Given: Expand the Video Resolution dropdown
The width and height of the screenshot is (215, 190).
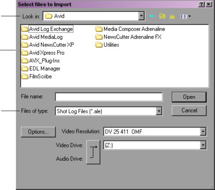Looking at the screenshot, I should [x=203, y=132].
